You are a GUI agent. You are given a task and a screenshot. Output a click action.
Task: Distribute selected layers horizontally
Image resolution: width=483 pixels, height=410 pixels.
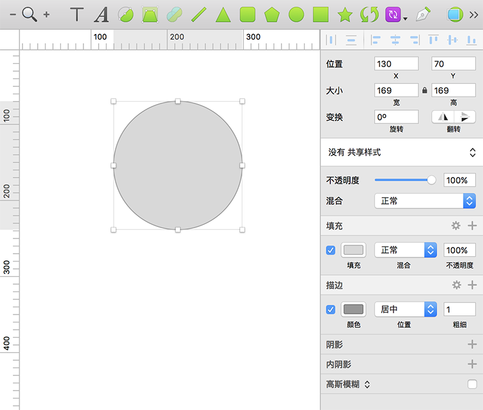click(x=331, y=40)
